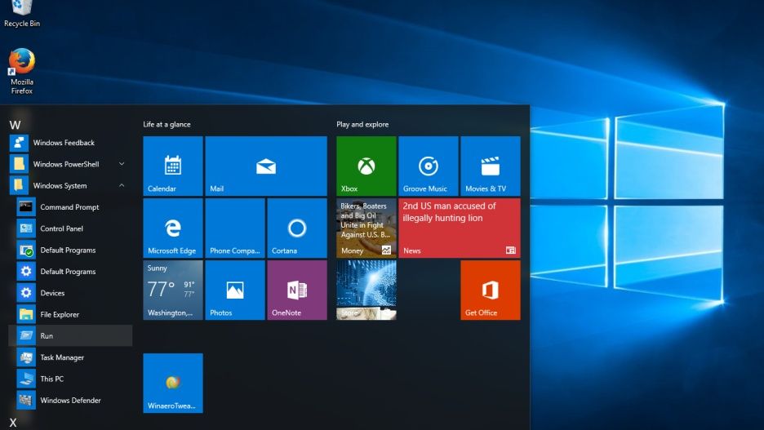Viewport: 764px width, 430px height.
Task: Open the Recycle Bin desktop icon
Action: pyautogui.click(x=21, y=14)
